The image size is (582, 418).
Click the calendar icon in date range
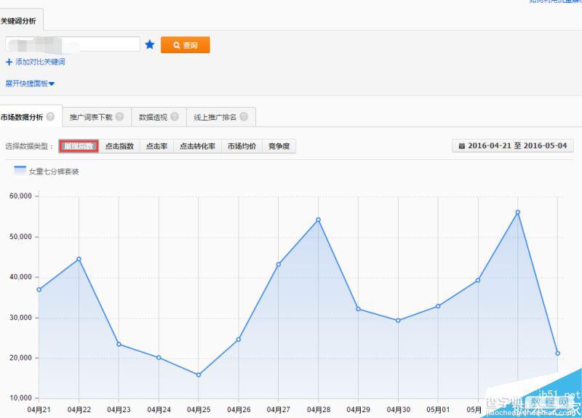(462, 146)
